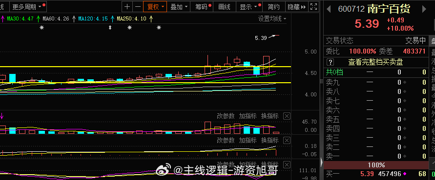Close MACD indicator panel

coord(287,141)
